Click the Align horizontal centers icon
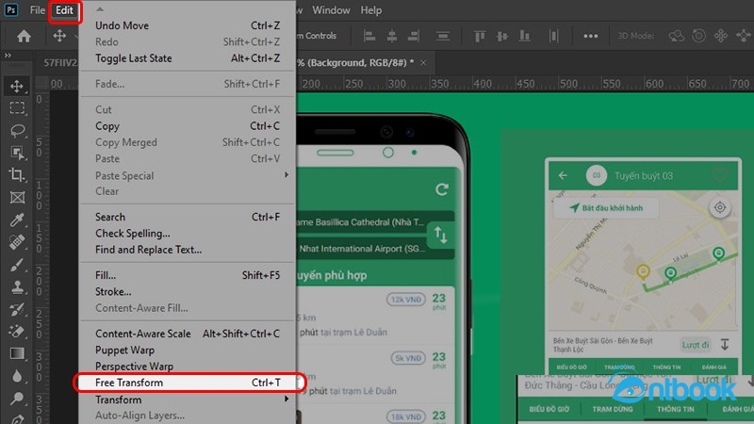This screenshot has width=754, height=424. [392, 36]
